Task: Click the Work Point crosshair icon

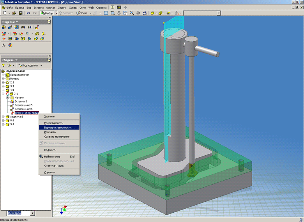Action: [4, 39]
